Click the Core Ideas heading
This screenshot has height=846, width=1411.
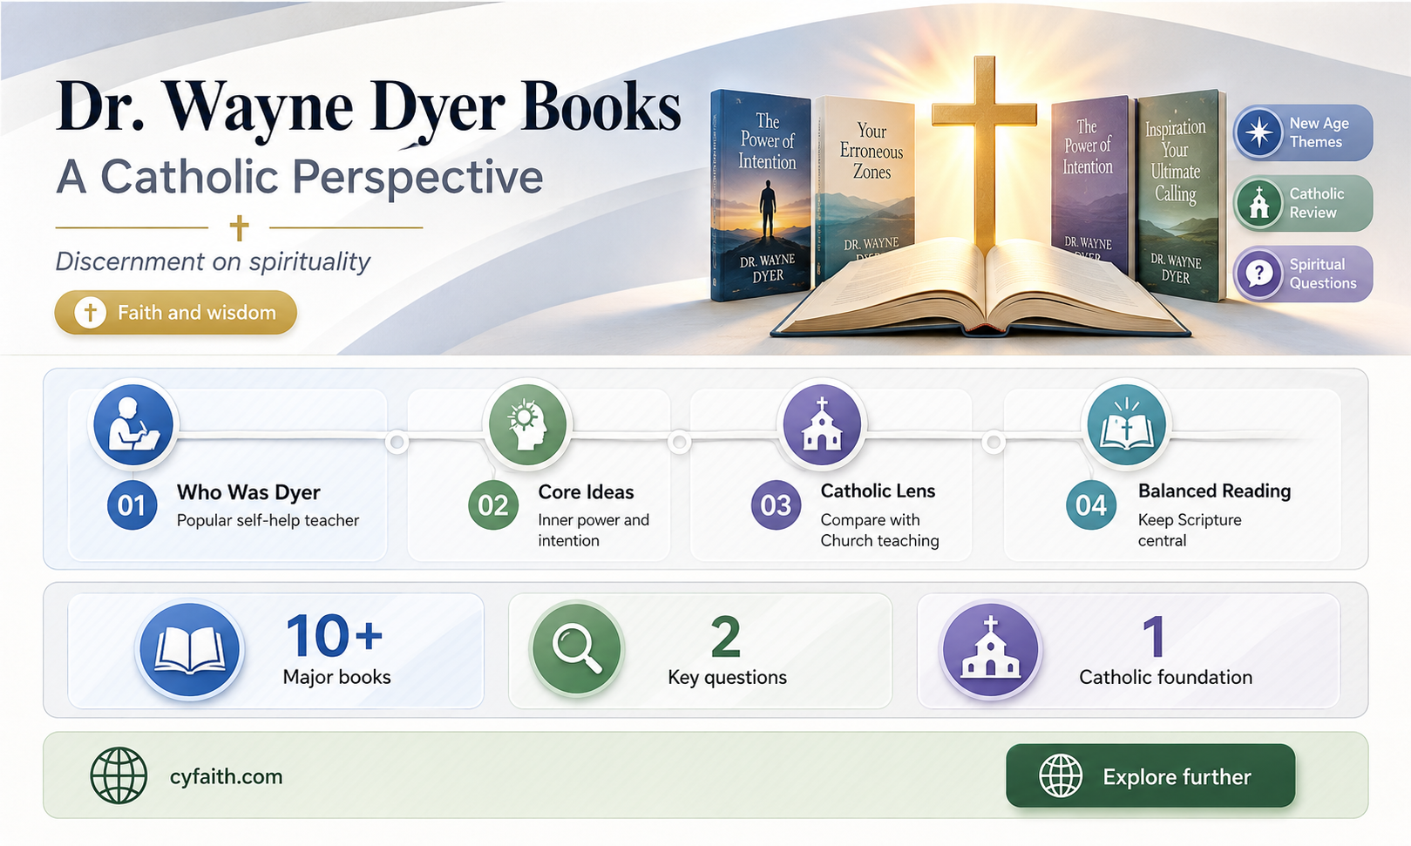(586, 492)
